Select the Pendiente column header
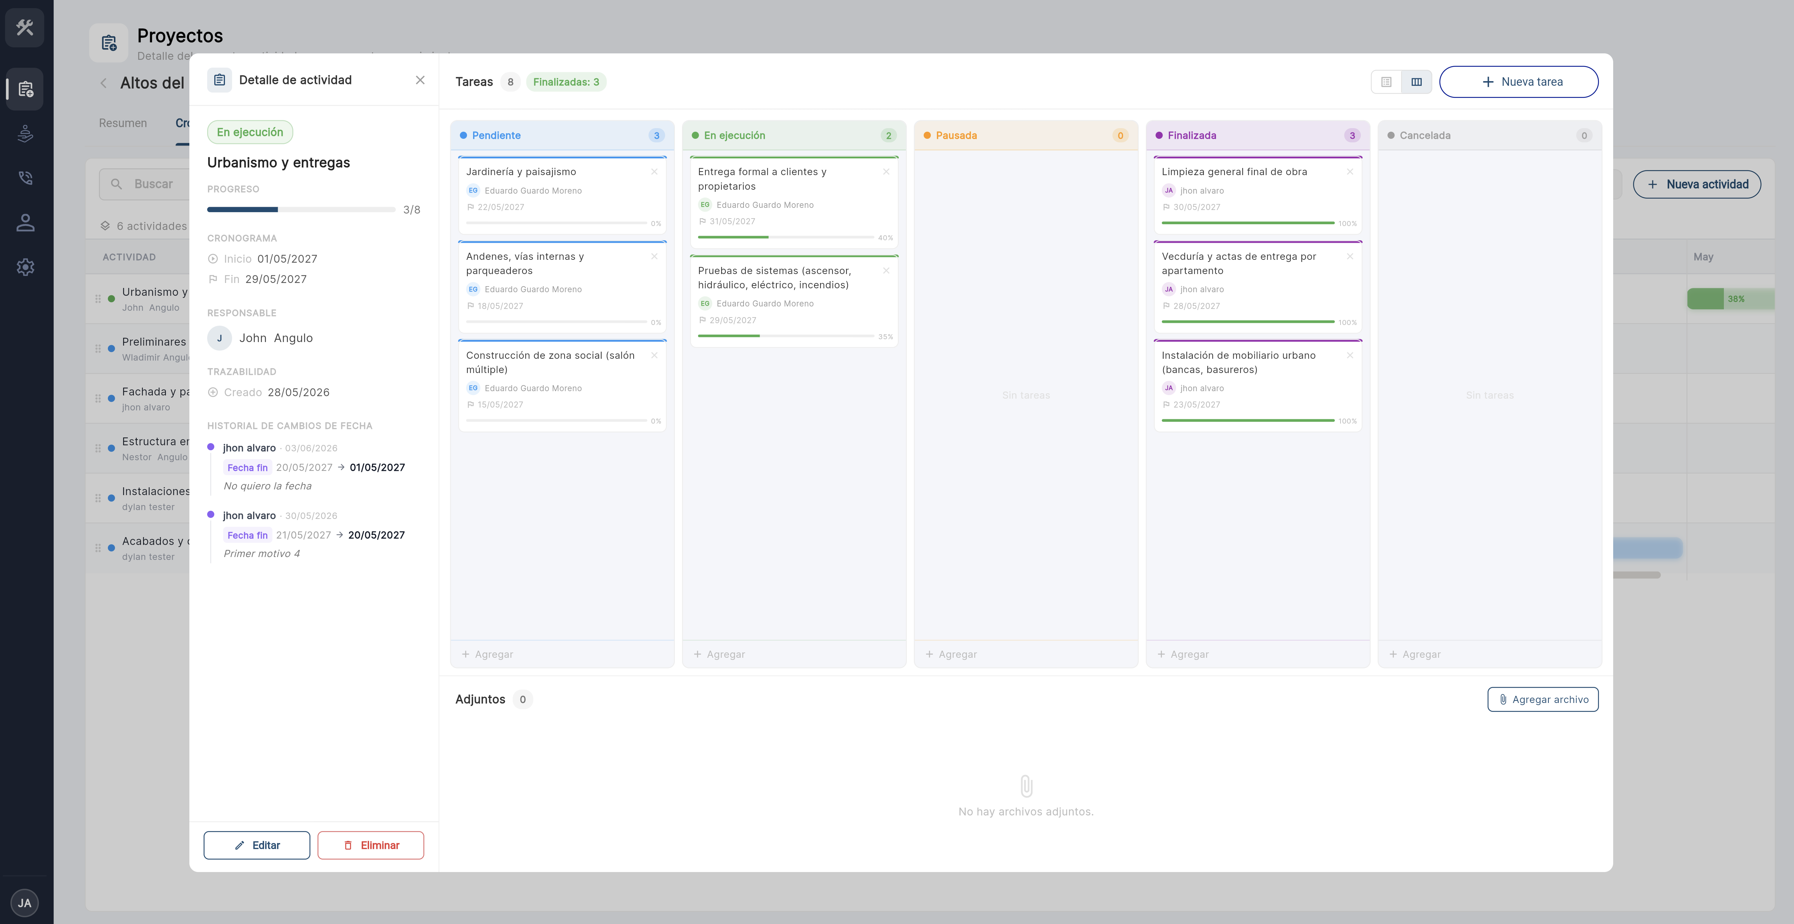1794x924 pixels. [562, 136]
